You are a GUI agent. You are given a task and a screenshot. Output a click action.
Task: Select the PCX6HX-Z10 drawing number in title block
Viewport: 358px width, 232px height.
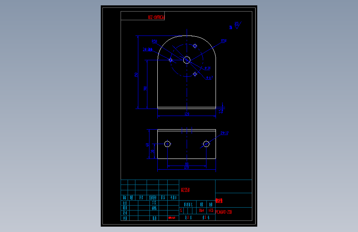(223, 212)
